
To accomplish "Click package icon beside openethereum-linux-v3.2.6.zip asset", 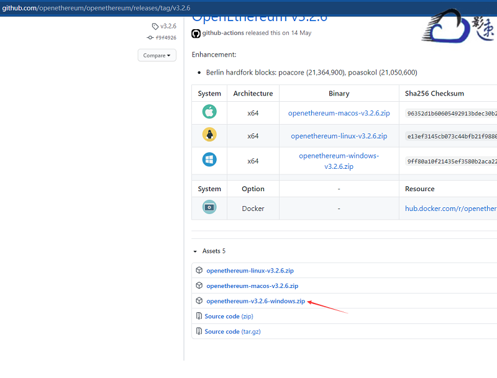I will click(199, 271).
